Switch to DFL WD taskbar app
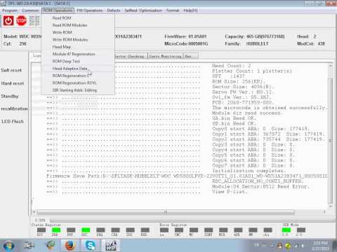The image size is (337, 252). pos(111,246)
